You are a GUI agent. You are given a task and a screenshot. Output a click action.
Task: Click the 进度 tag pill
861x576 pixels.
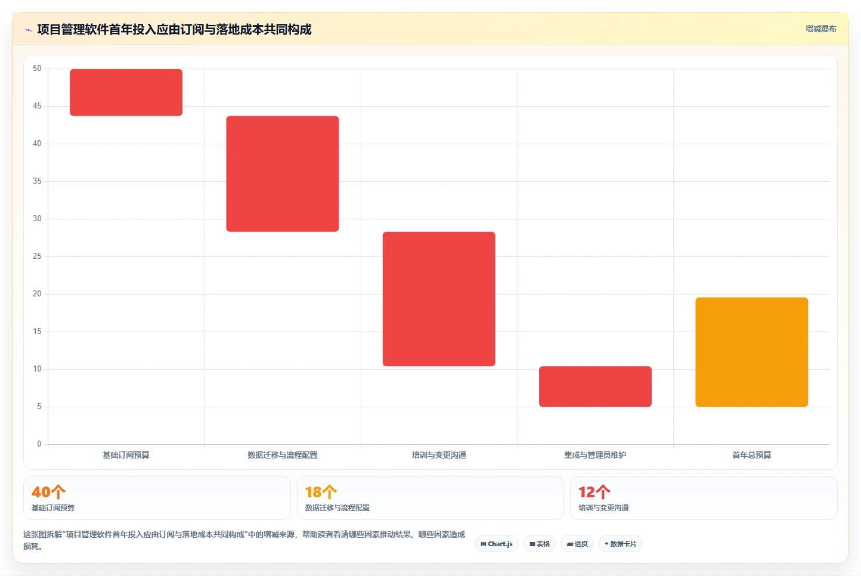pyautogui.click(x=577, y=544)
